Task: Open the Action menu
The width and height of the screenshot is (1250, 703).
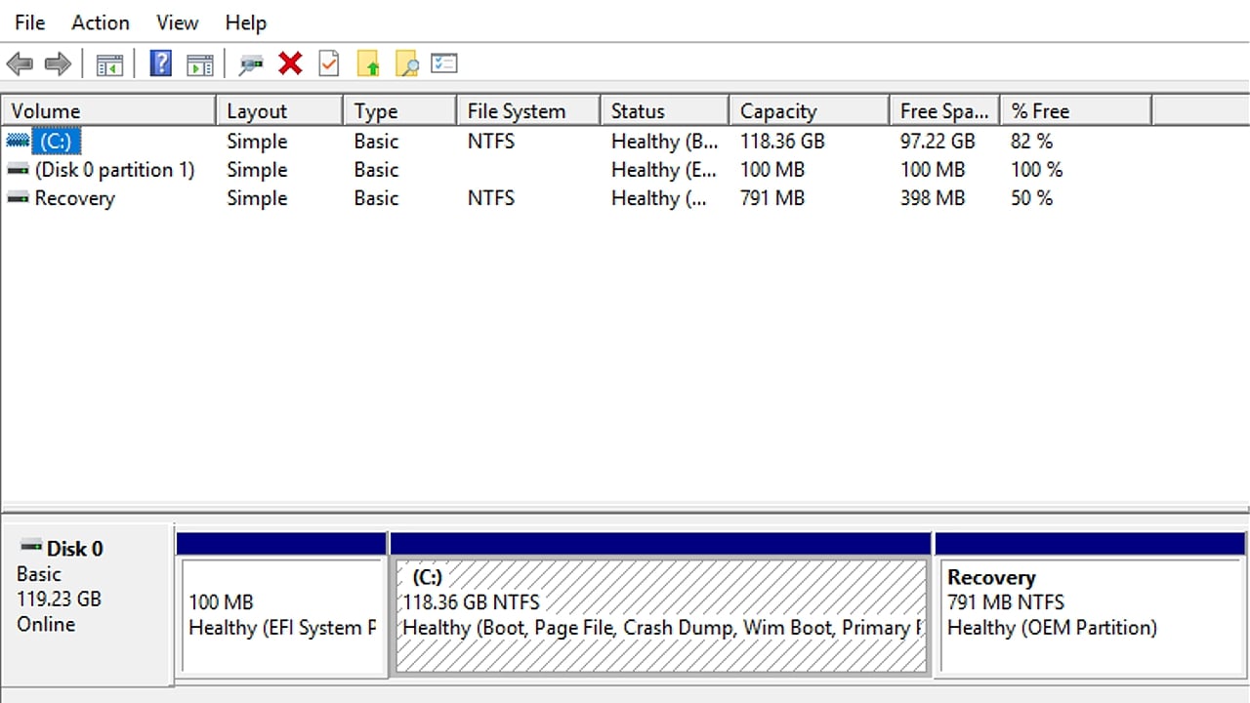Action: 101,22
